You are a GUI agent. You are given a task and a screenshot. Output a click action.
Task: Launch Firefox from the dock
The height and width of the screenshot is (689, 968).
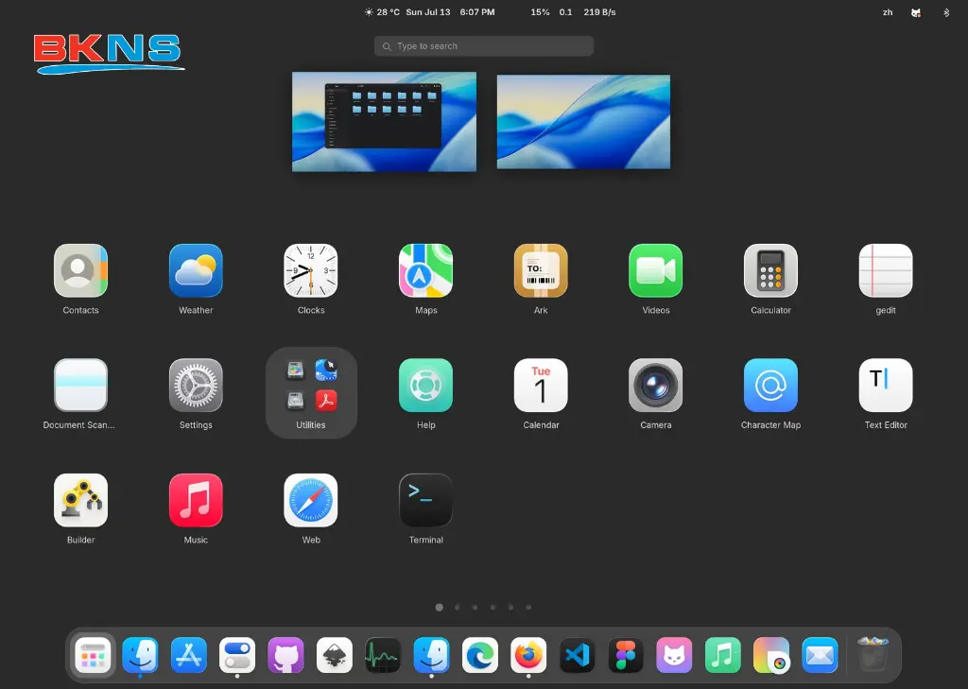[528, 655]
